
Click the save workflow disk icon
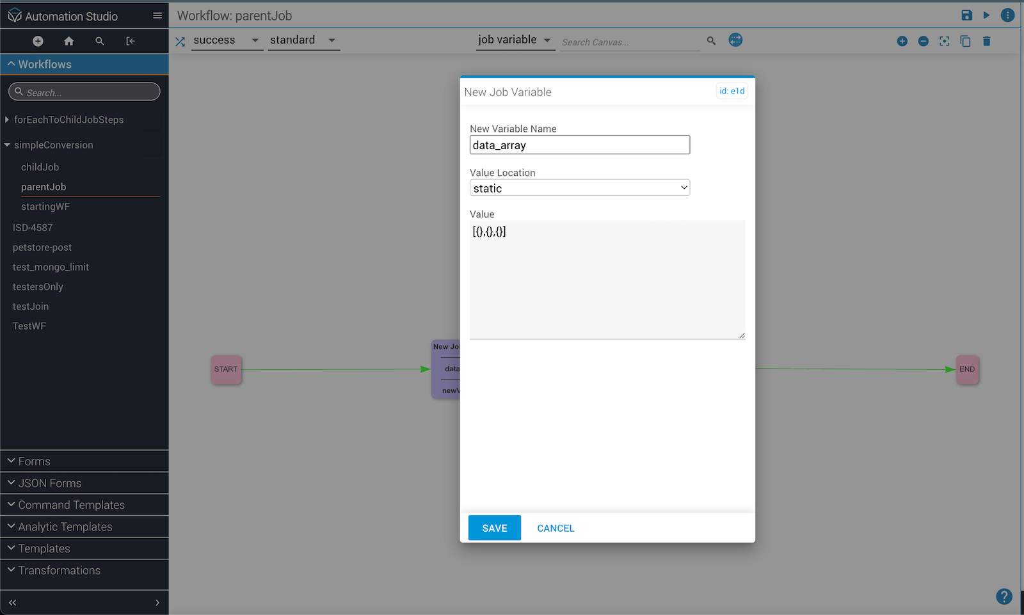pos(966,15)
